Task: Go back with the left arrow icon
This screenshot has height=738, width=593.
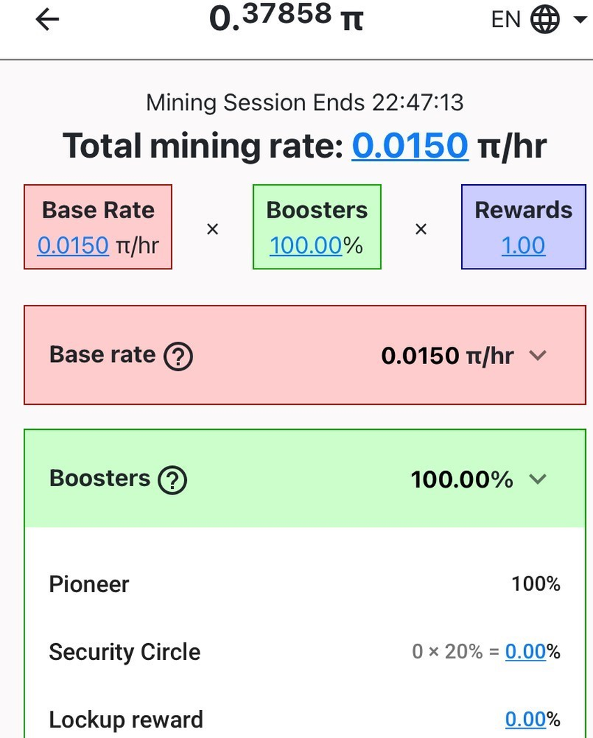Action: pos(47,20)
